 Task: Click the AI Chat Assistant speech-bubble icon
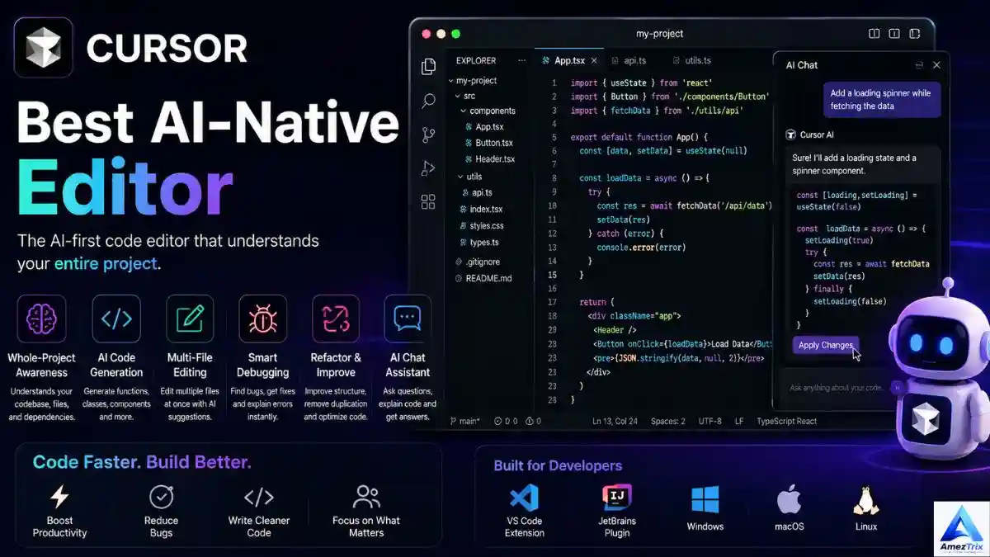[408, 319]
